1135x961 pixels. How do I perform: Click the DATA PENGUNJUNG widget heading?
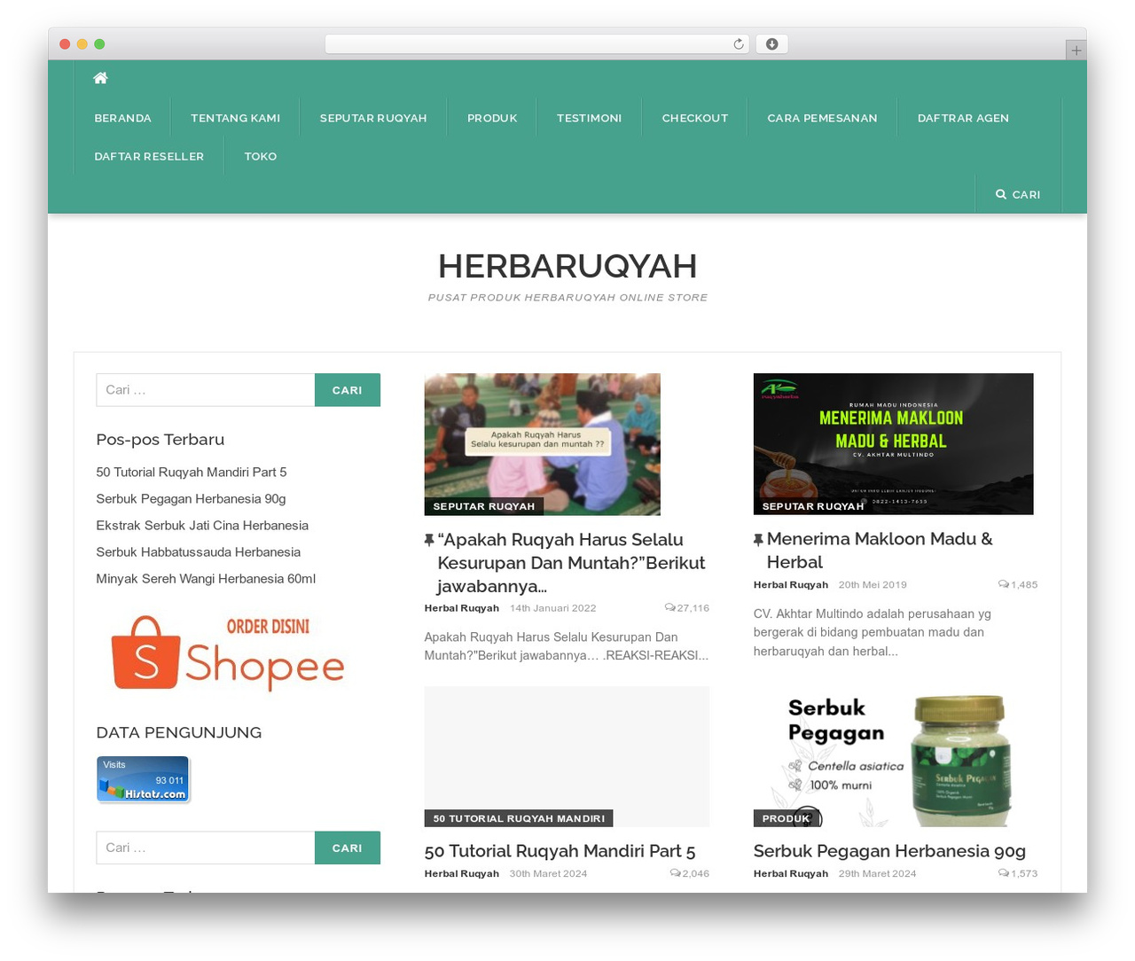(179, 732)
